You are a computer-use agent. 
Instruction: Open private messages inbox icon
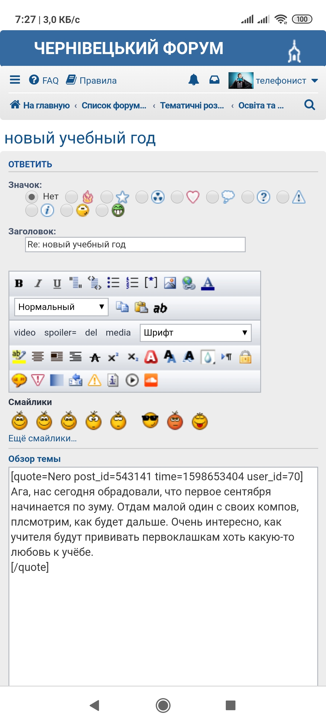coord(214,80)
